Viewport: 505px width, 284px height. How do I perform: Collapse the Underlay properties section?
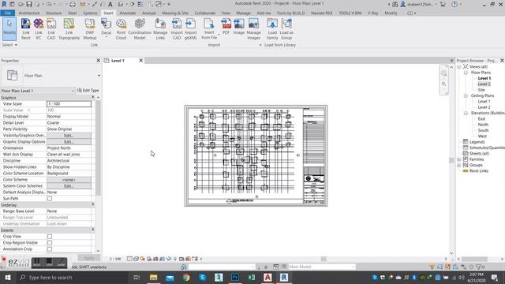93,205
